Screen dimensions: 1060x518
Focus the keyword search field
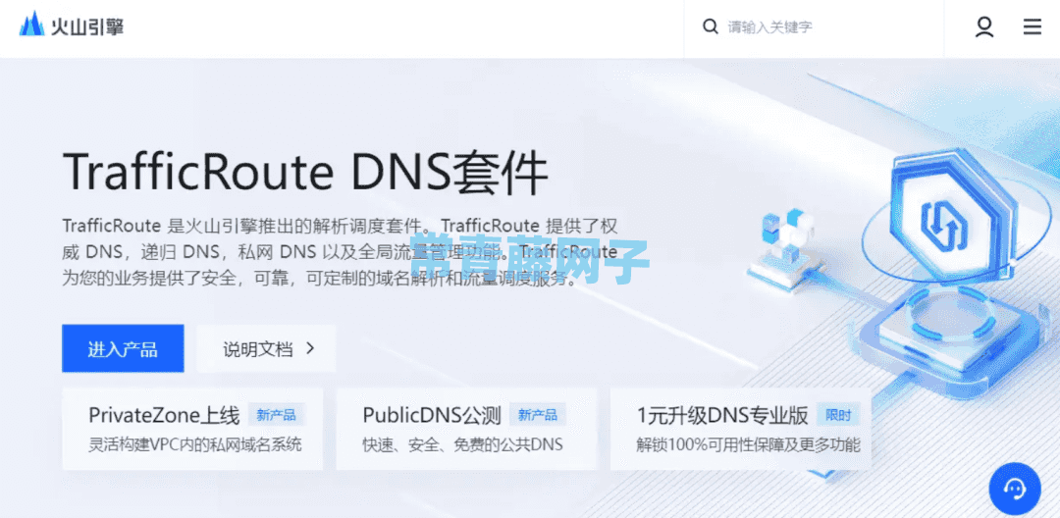pos(814,27)
